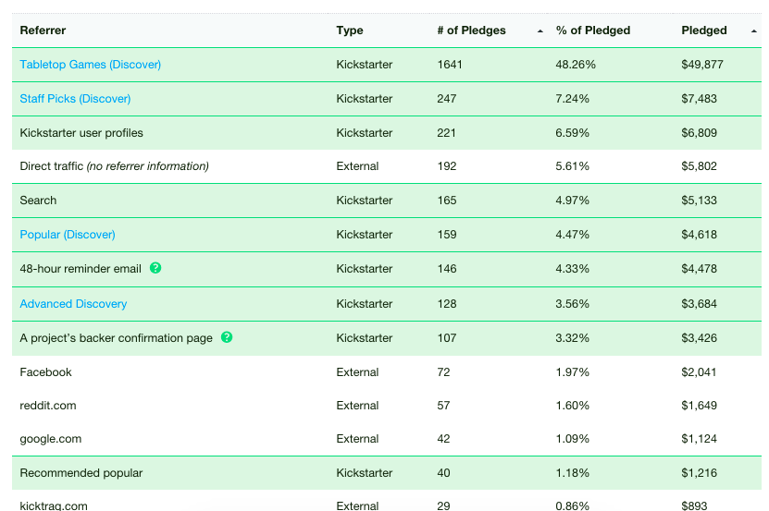The height and width of the screenshot is (511, 769).
Task: Click the % of Pledged header
Action: [593, 30]
